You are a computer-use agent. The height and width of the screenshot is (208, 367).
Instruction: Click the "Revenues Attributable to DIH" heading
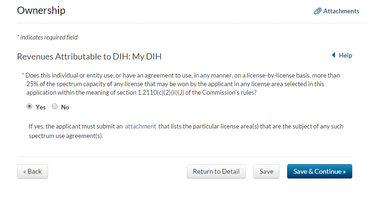89,57
